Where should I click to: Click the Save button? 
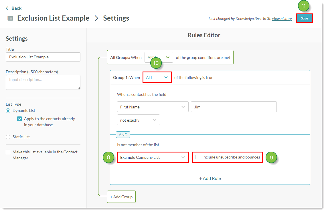pos(304,18)
